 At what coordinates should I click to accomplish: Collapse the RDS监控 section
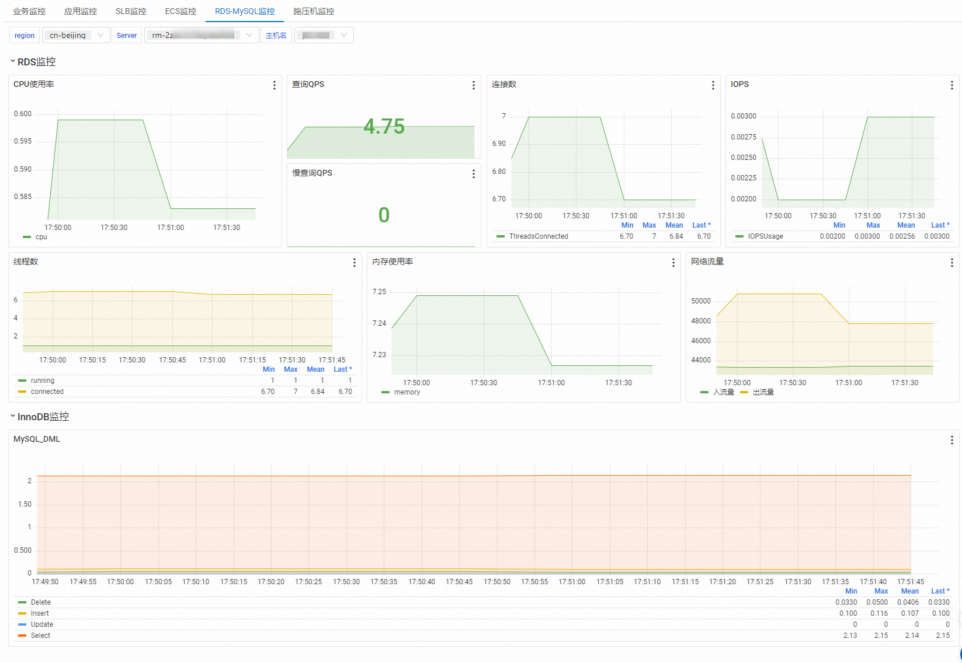point(33,62)
